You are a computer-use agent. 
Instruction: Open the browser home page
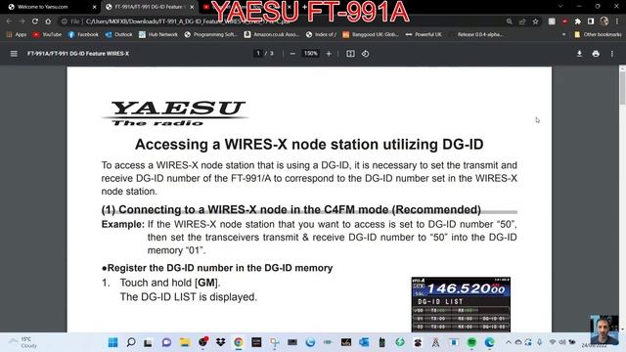point(48,22)
